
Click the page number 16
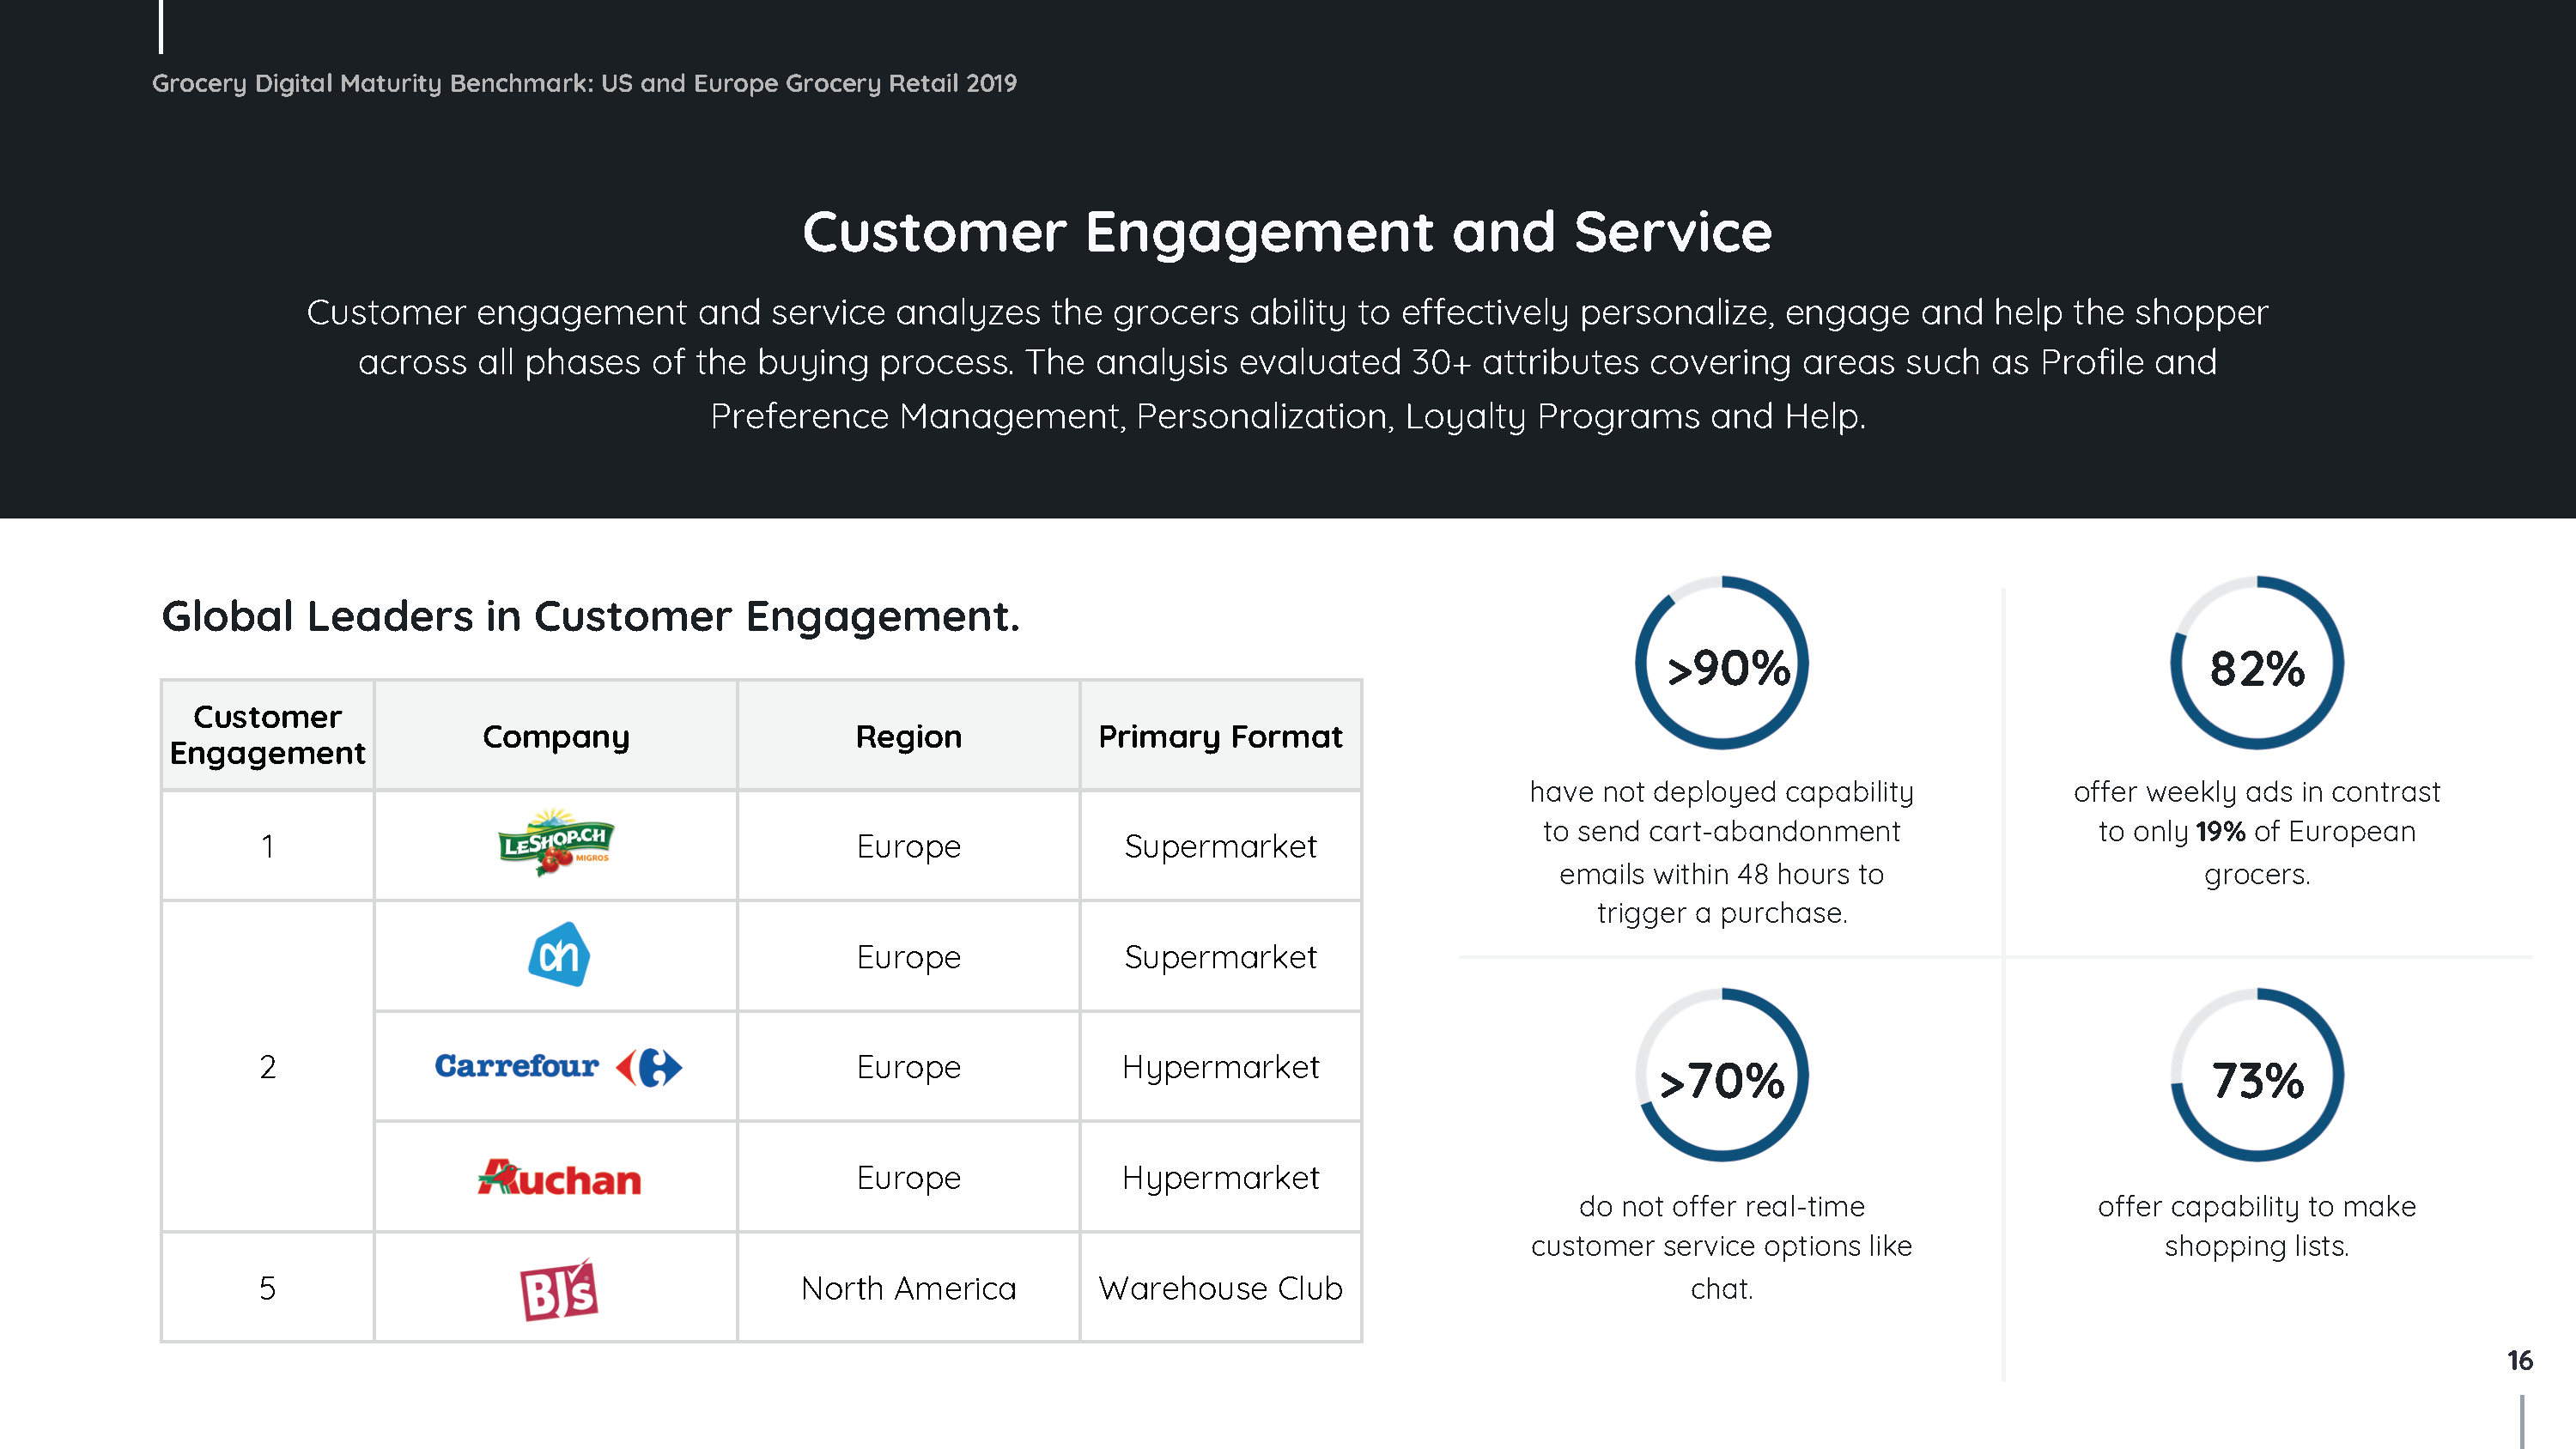click(2519, 1360)
